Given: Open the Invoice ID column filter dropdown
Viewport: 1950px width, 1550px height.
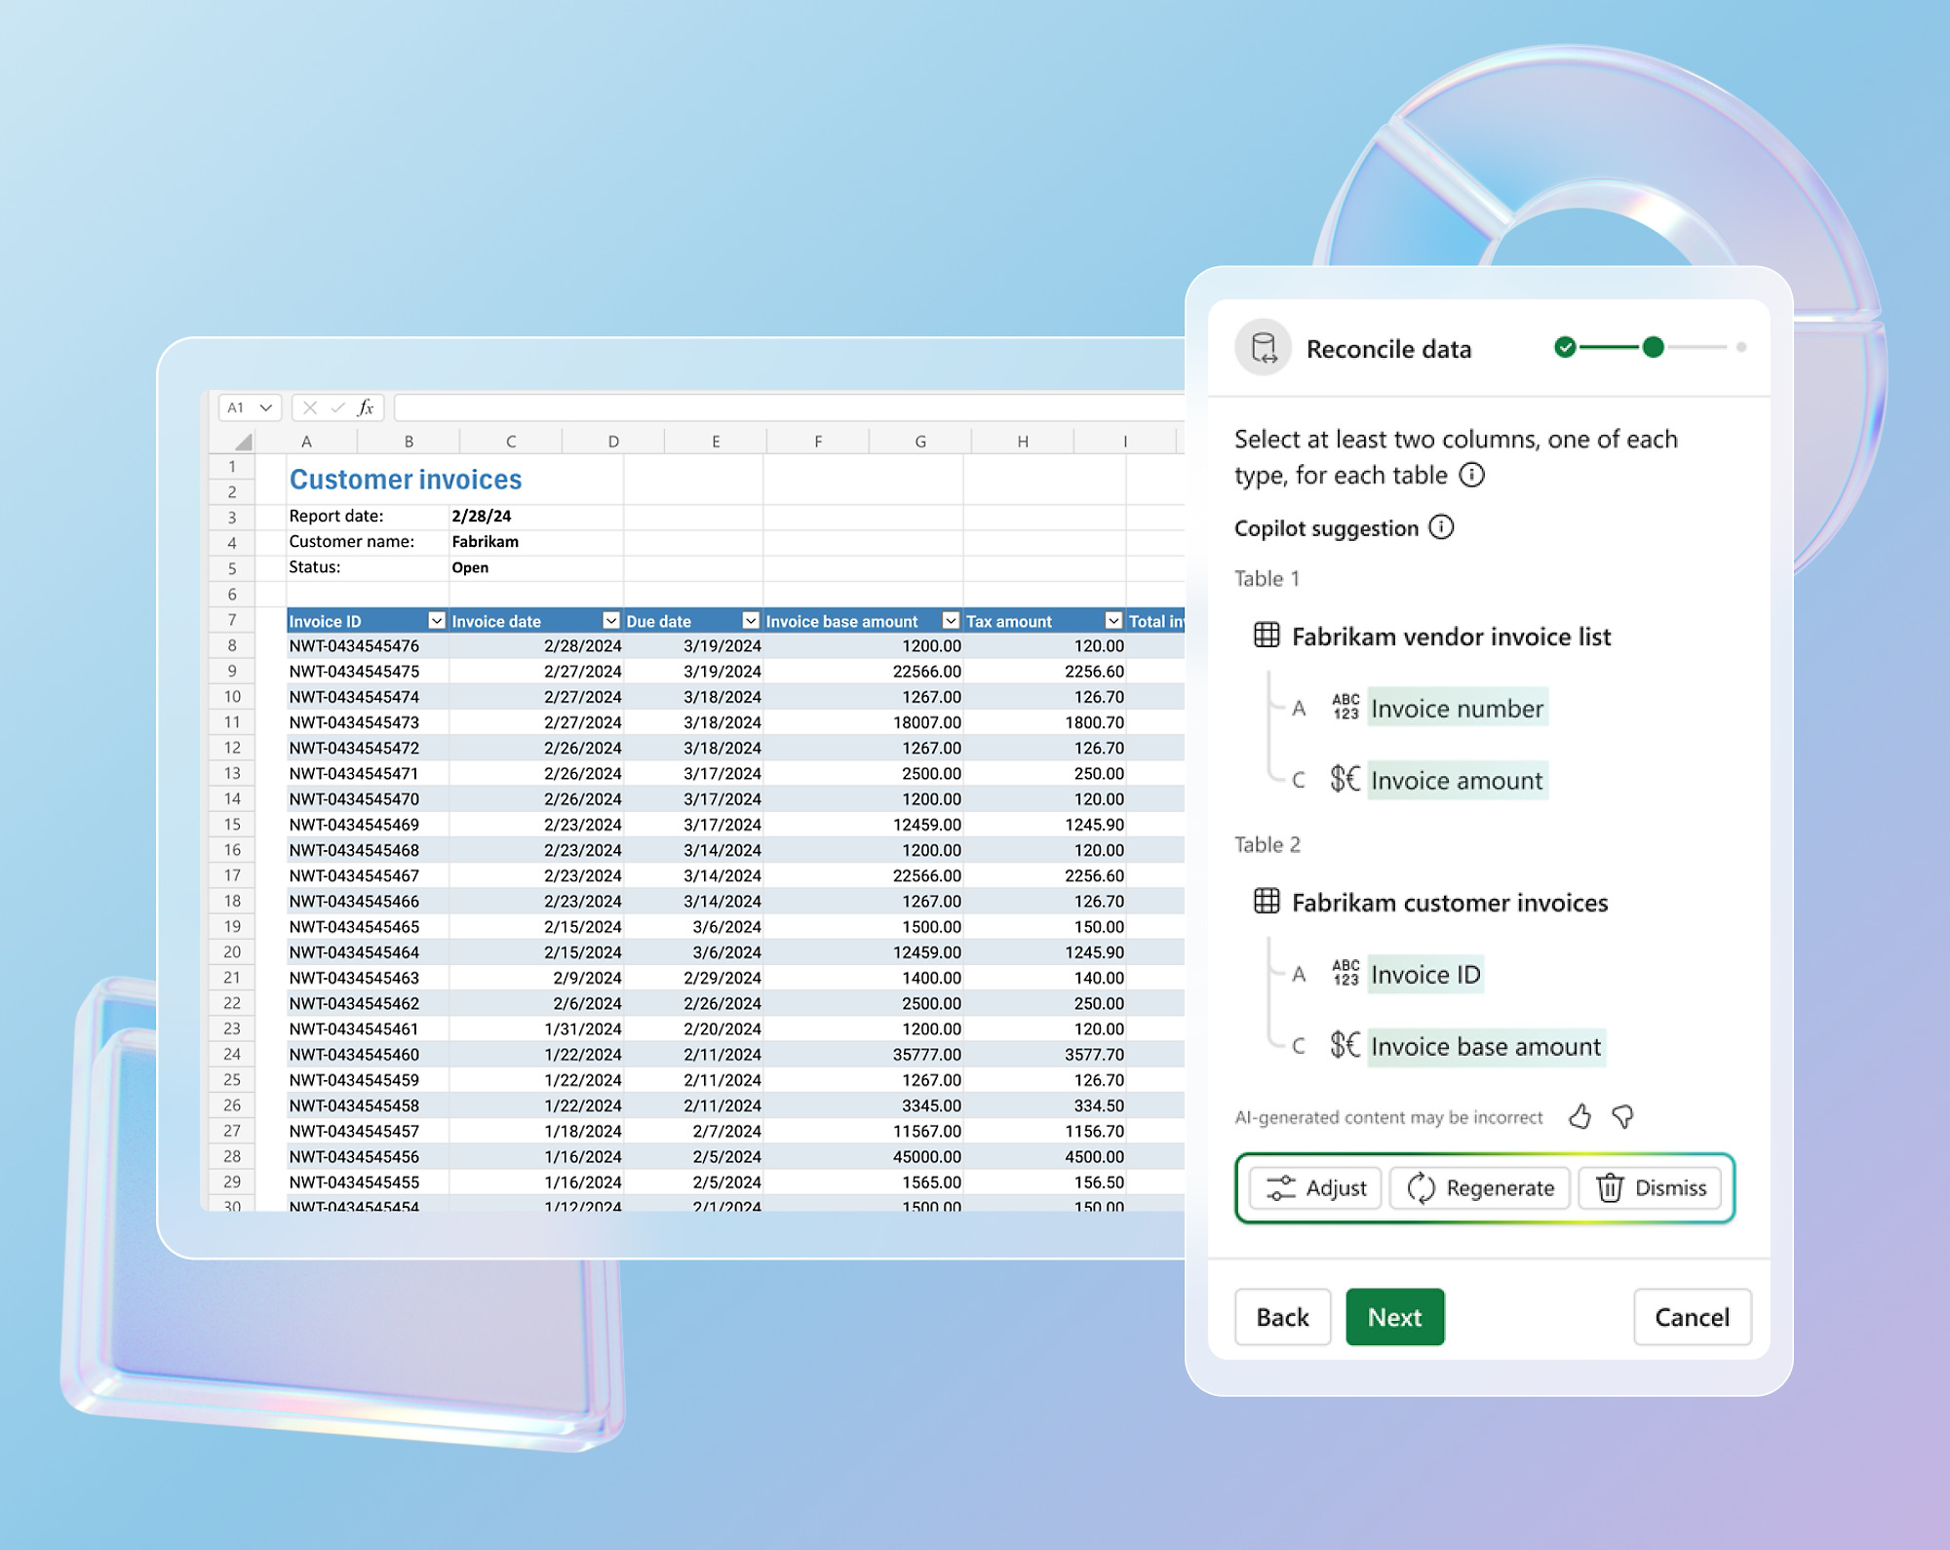Looking at the screenshot, I should [x=435, y=621].
